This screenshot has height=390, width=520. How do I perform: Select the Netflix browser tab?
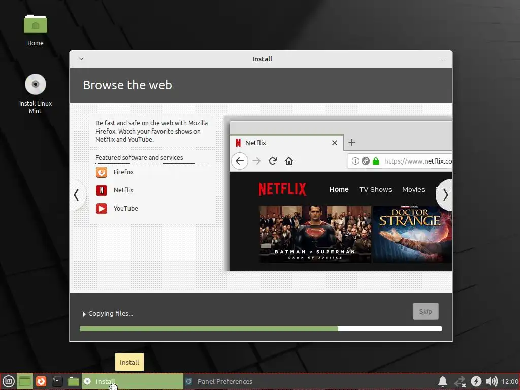tap(286, 143)
